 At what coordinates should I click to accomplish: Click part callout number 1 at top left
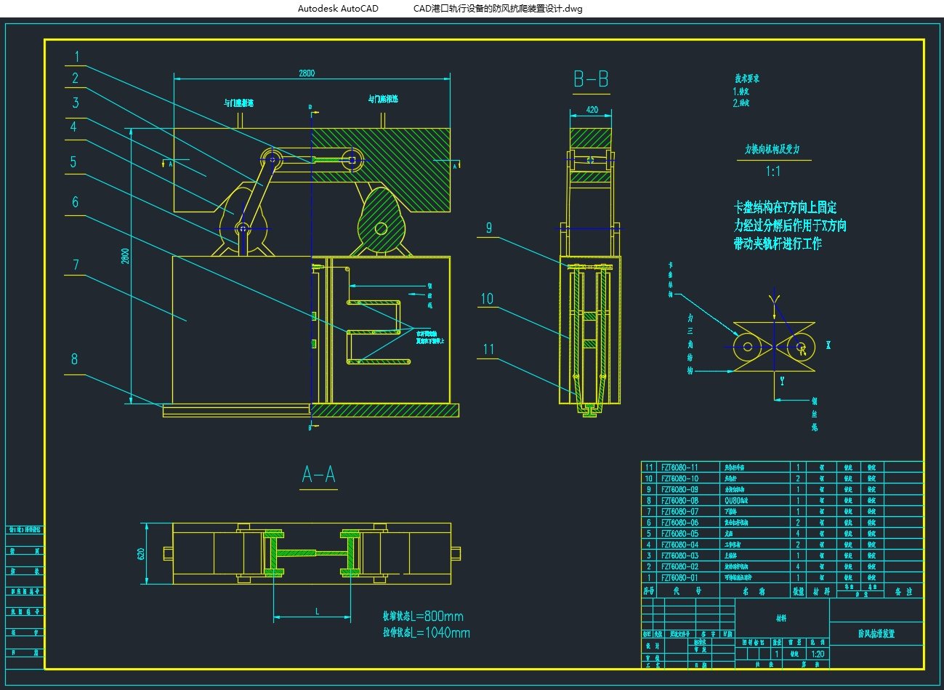coord(77,57)
